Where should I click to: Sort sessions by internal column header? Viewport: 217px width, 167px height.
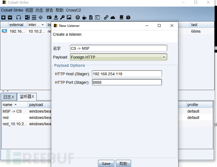tap(37, 25)
